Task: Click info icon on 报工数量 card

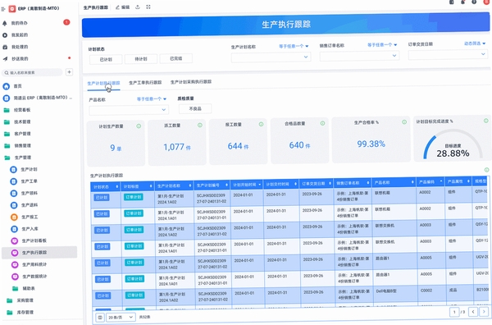Action: tap(261, 124)
